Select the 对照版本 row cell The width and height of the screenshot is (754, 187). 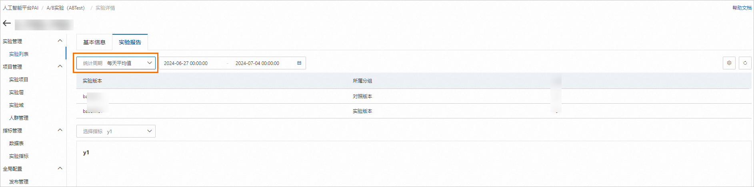[362, 96]
